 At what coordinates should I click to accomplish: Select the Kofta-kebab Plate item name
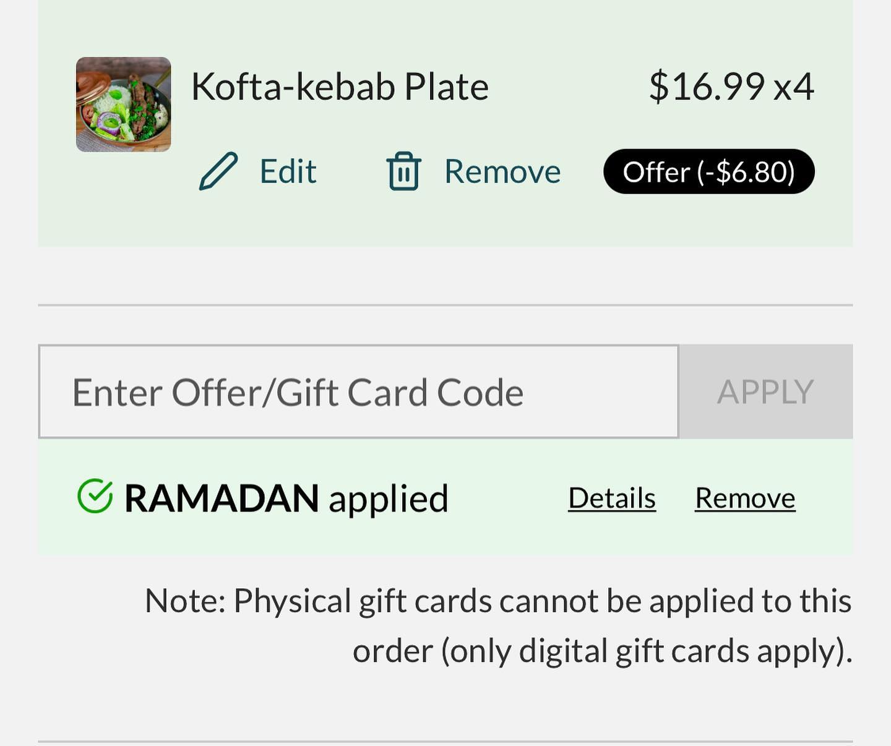coord(340,86)
